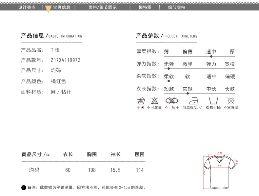Click the garment length value 60

68,170
